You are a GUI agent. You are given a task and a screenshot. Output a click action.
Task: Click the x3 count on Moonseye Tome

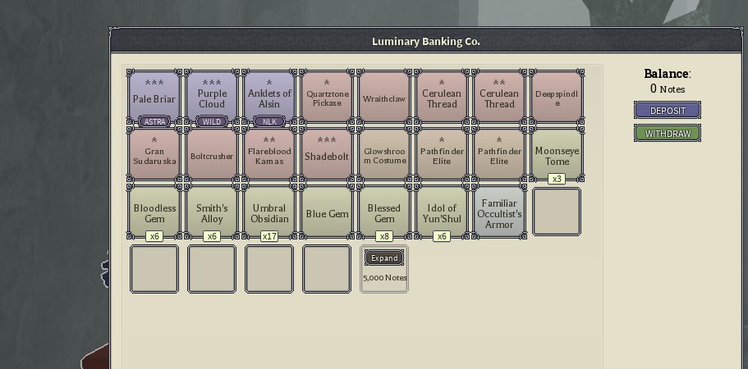click(557, 179)
